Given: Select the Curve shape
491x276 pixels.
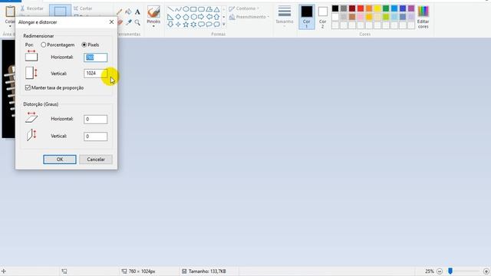Looking at the screenshot, I should click(178, 9).
